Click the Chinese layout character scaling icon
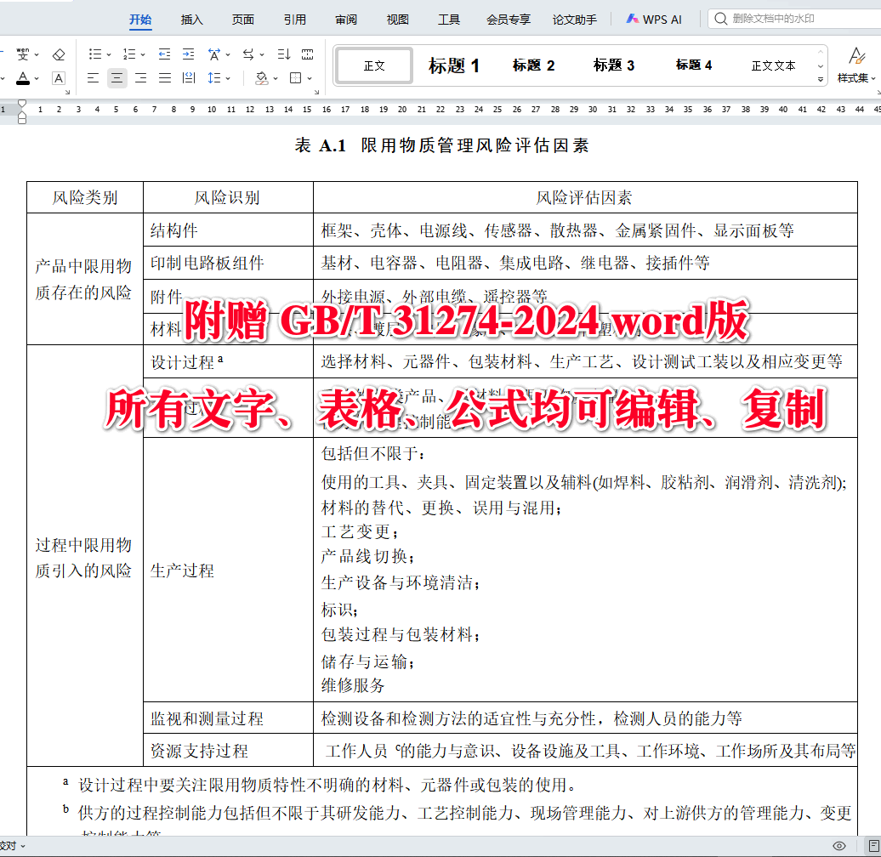This screenshot has width=881, height=857. (214, 54)
